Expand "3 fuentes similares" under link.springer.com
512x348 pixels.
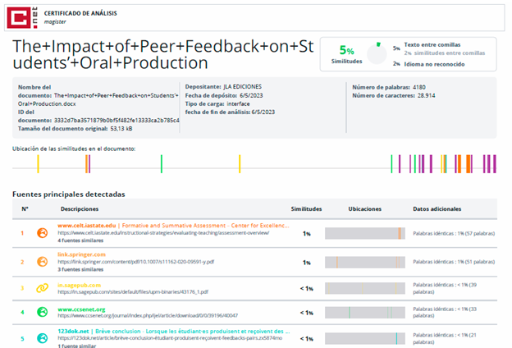pyautogui.click(x=83, y=270)
